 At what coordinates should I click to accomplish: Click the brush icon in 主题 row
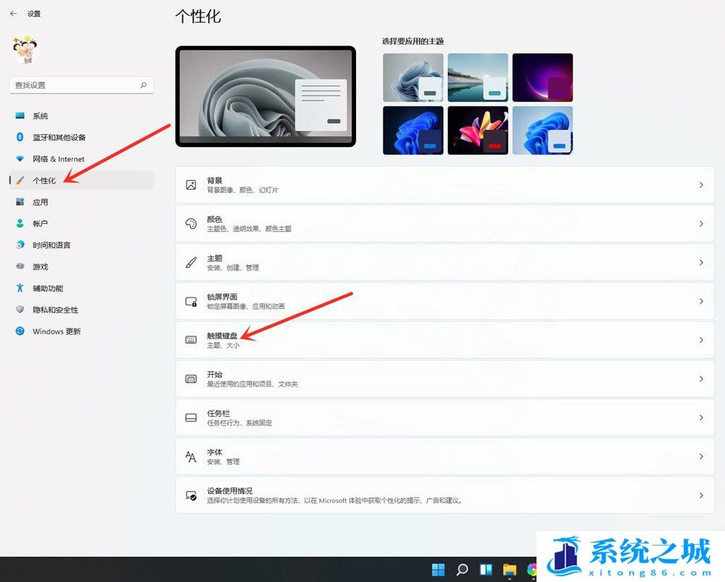(191, 262)
